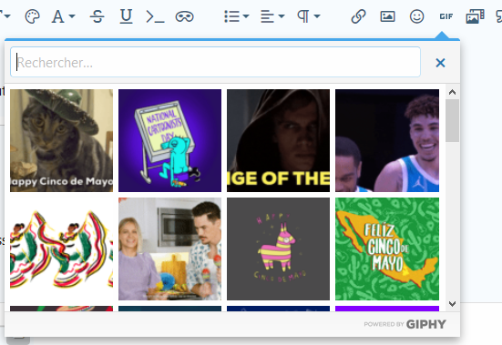
Task: Select the cat in sombrero GIF
Action: pyautogui.click(x=61, y=141)
